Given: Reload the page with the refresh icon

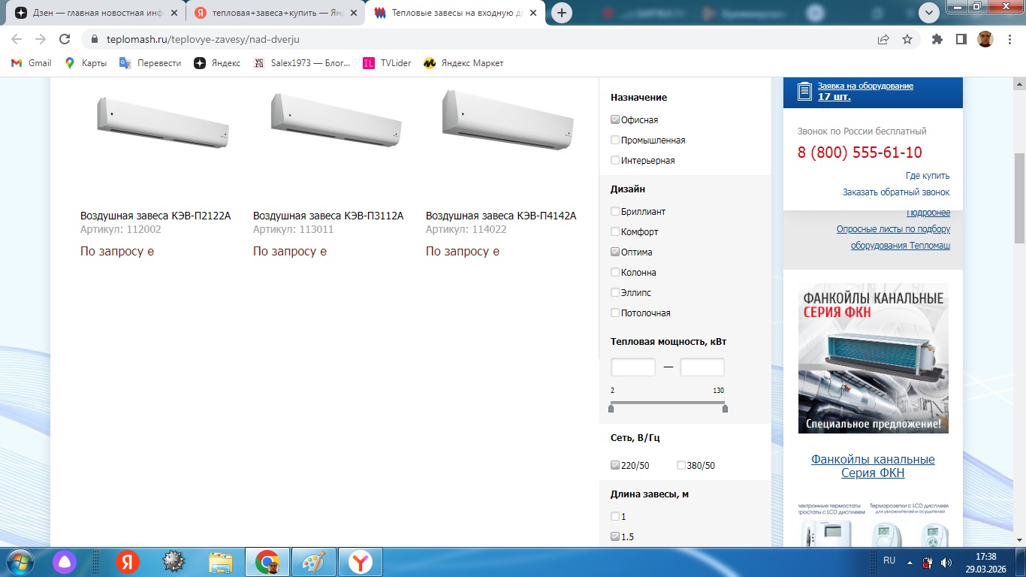Looking at the screenshot, I should pyautogui.click(x=65, y=39).
